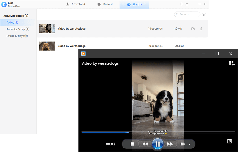Open the library filter funnel icon

tap(204, 14)
